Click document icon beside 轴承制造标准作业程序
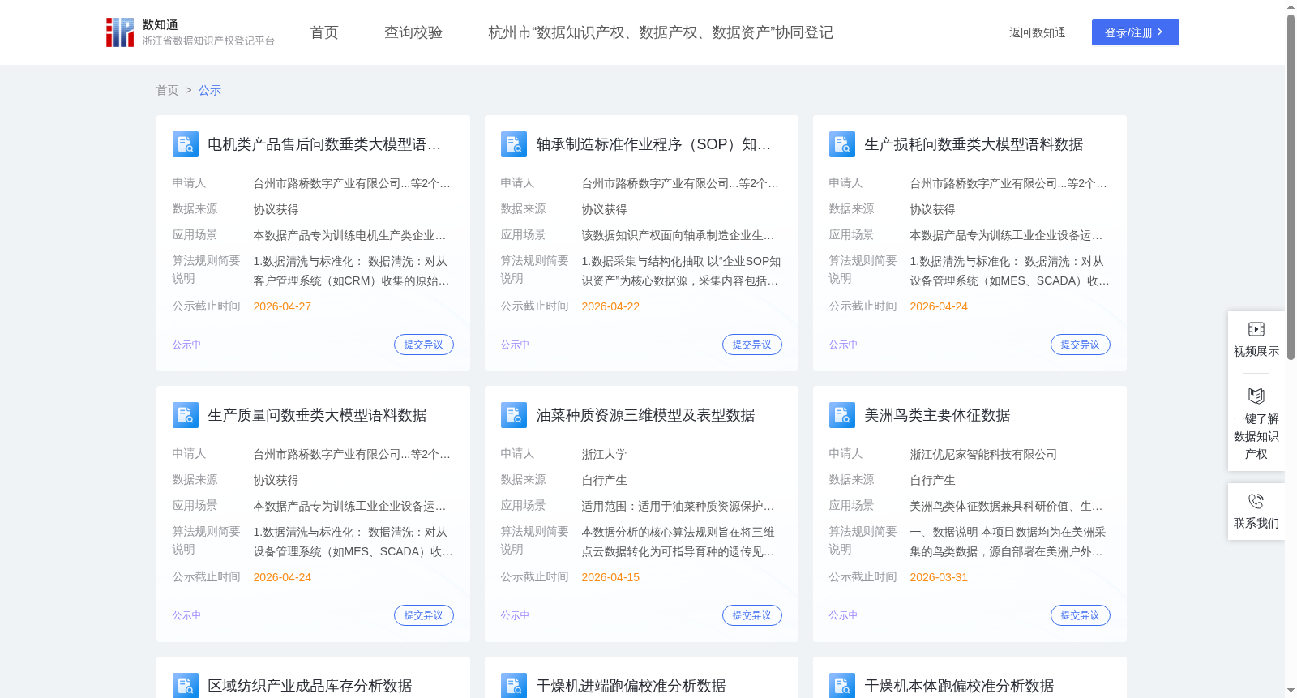 point(514,144)
